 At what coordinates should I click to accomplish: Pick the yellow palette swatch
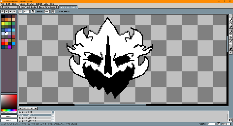point(3,23)
